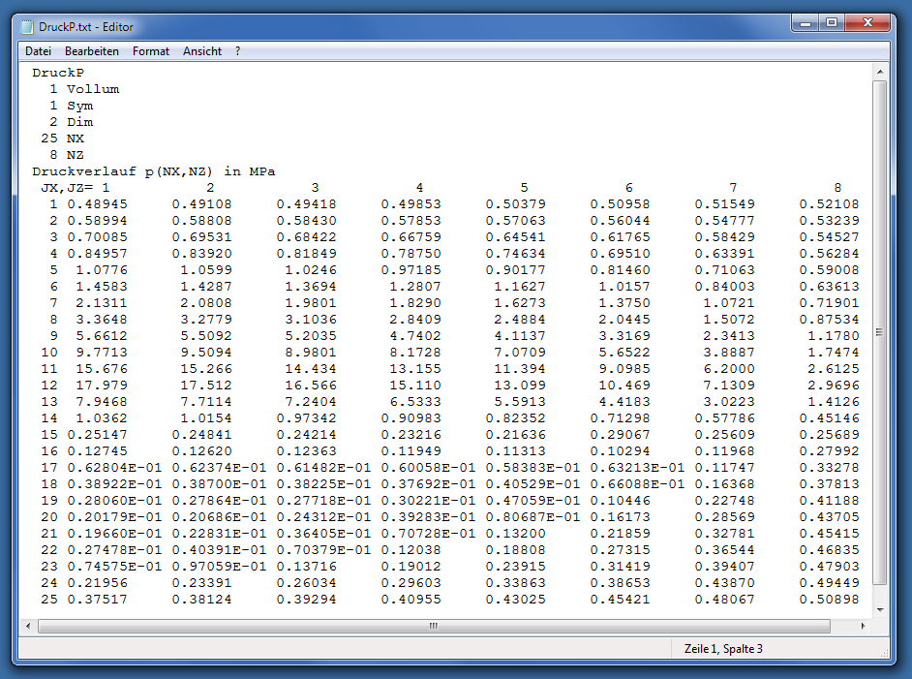Open the Format menu

(151, 51)
